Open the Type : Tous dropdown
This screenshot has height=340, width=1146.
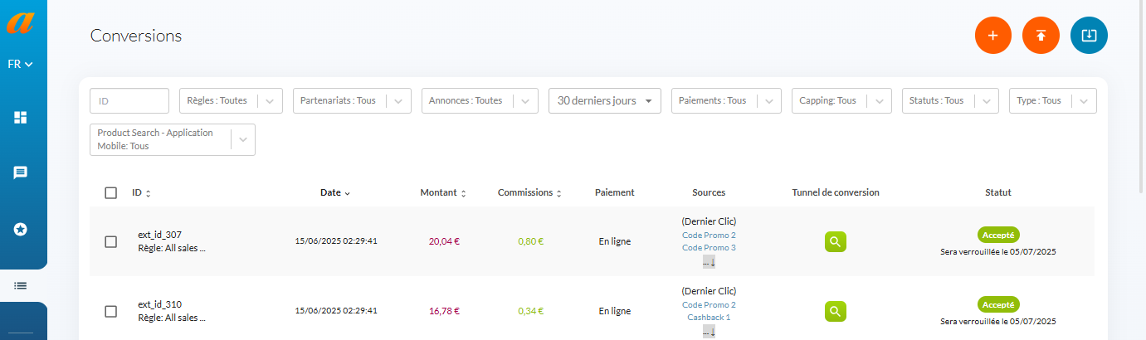(x=1052, y=100)
